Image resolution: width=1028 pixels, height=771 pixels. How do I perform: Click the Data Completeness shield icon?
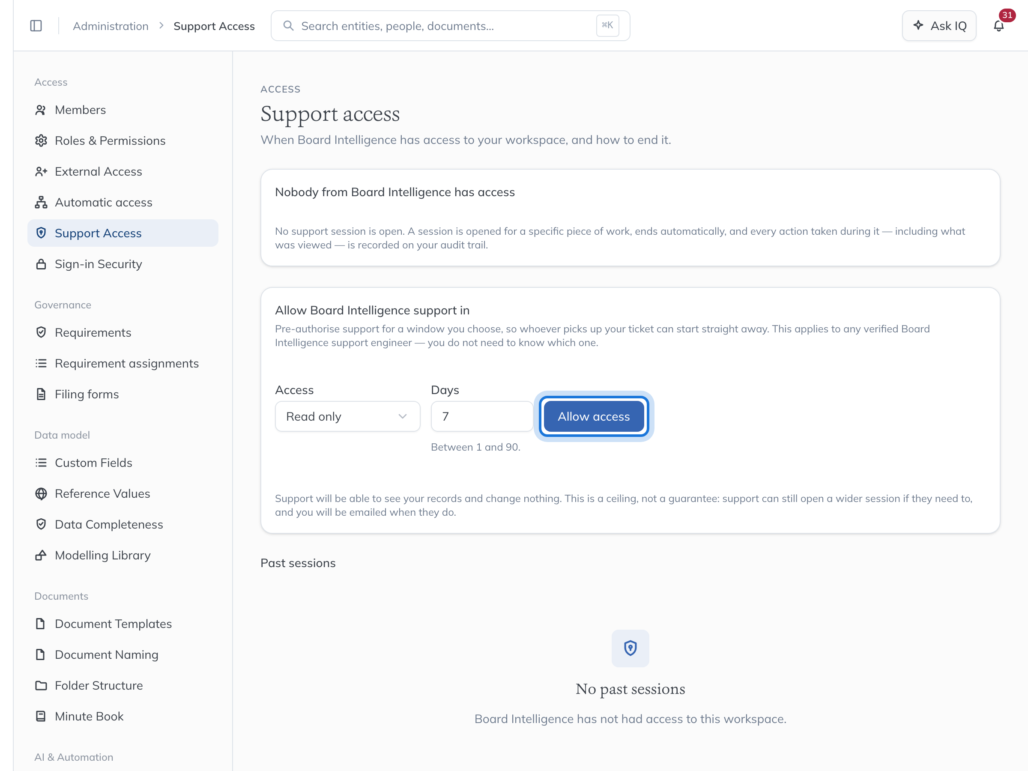click(x=41, y=524)
